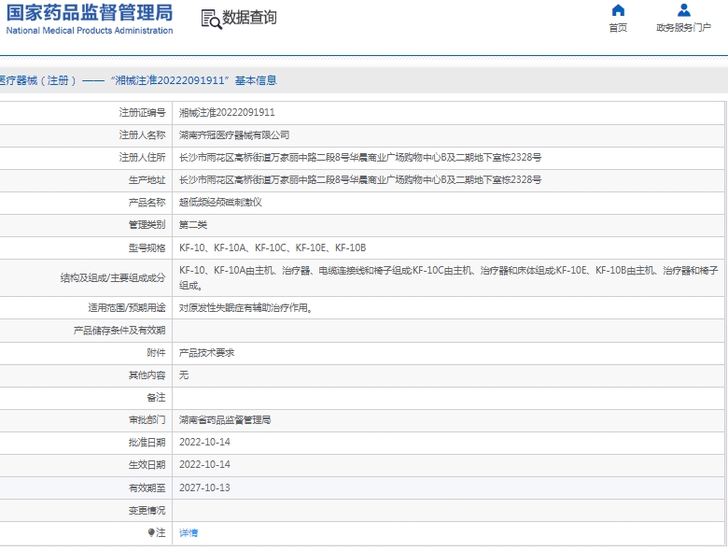Click the 产品储存条件及有效期 row label
This screenshot has height=551, width=728.
tap(119, 331)
